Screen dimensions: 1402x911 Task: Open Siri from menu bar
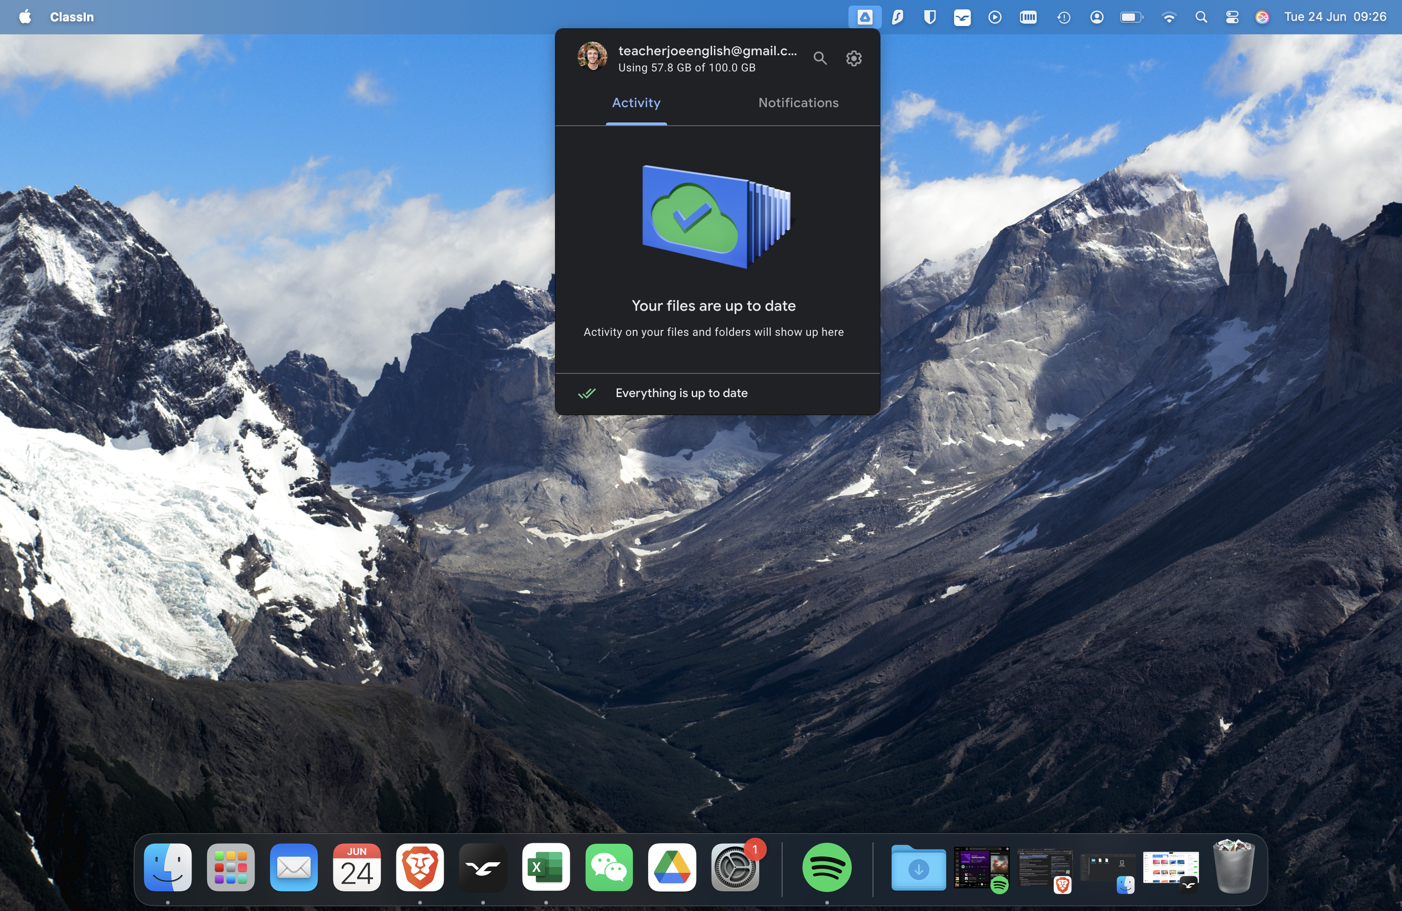click(1262, 17)
